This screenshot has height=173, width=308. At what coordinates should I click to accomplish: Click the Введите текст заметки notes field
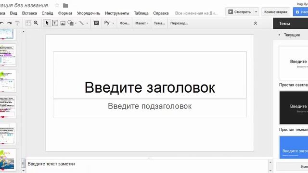51,164
